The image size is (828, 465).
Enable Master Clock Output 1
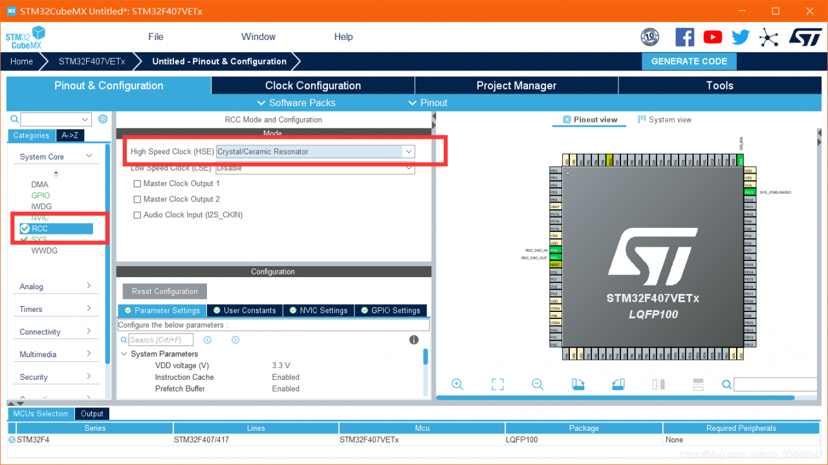[137, 183]
